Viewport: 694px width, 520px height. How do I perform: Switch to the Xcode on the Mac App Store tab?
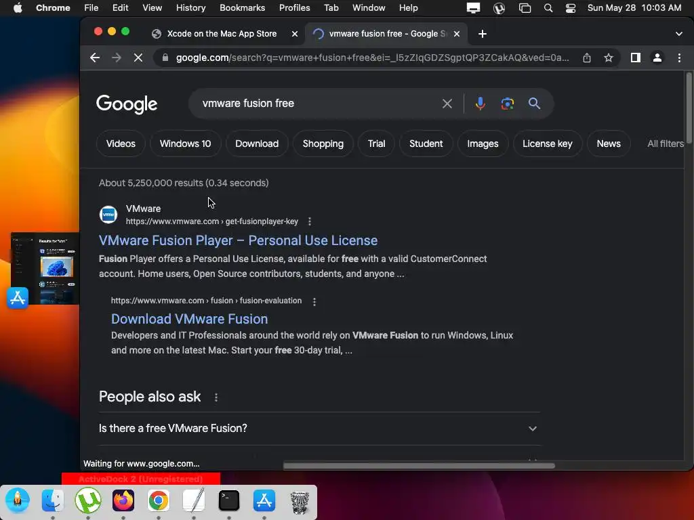(x=222, y=34)
